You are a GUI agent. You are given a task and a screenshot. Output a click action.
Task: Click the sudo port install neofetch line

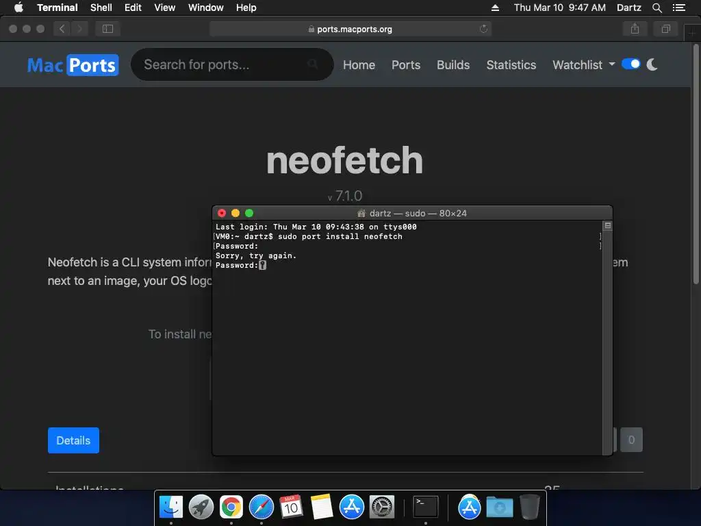[x=309, y=236]
